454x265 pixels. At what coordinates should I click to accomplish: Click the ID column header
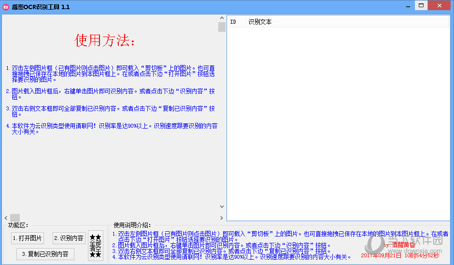click(236, 22)
